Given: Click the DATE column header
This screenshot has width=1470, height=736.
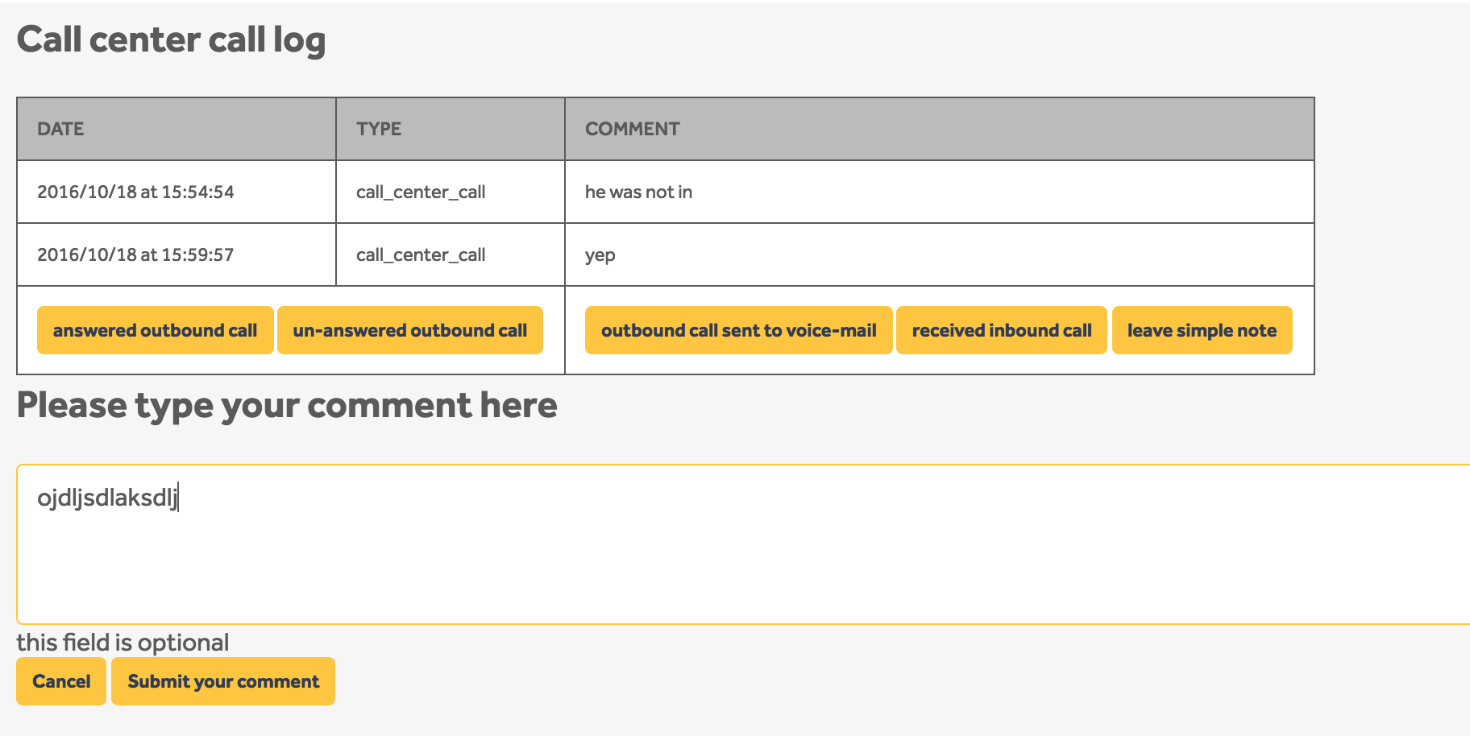Looking at the screenshot, I should click(x=60, y=129).
